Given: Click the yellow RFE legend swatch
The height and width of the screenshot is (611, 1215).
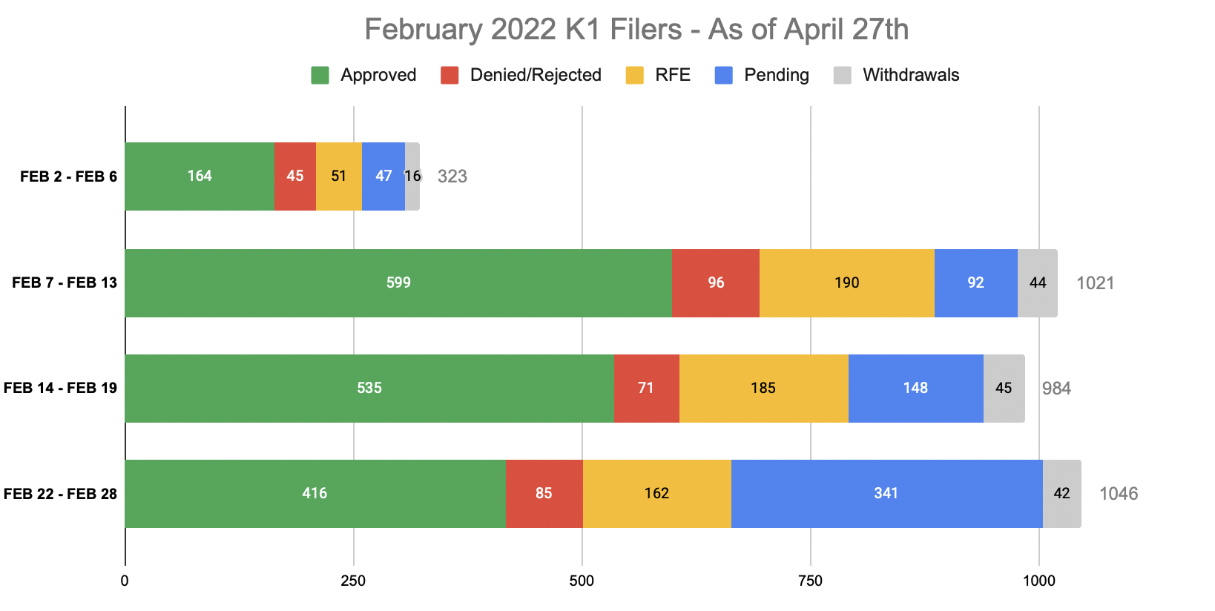Looking at the screenshot, I should point(635,75).
